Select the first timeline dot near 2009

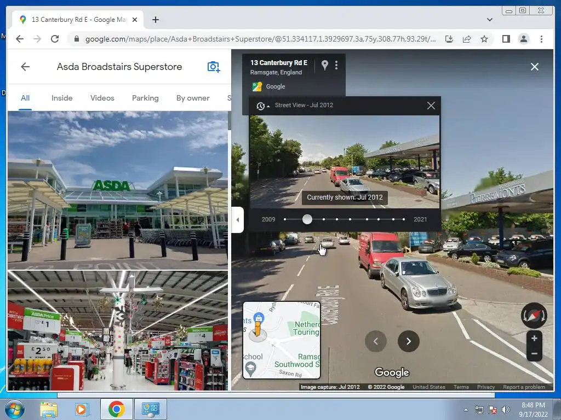(x=285, y=219)
